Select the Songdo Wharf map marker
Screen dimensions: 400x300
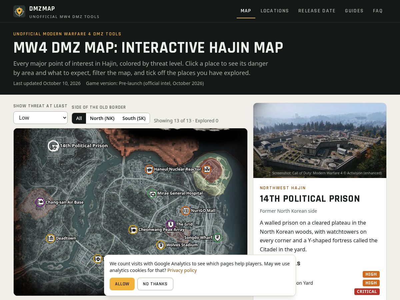tap(217, 238)
